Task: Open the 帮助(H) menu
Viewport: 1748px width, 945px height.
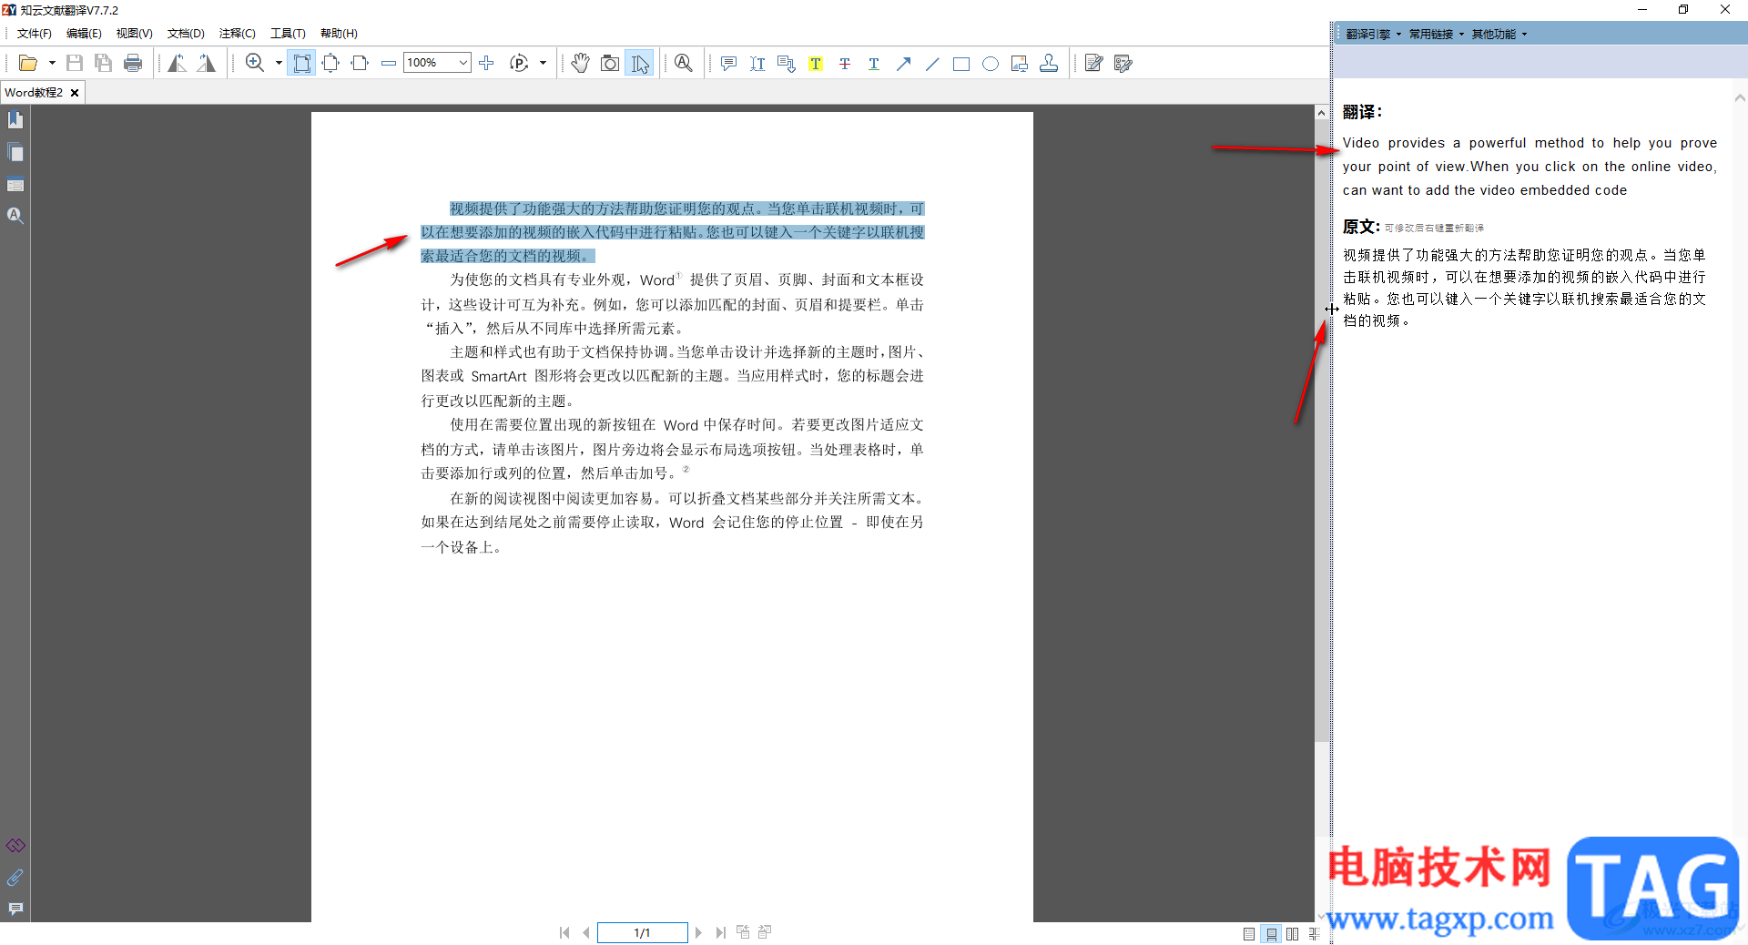Action: 339,34
